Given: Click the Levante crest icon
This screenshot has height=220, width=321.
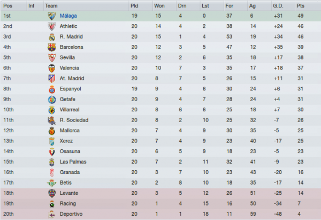Looking at the screenshot, I should [52, 193].
